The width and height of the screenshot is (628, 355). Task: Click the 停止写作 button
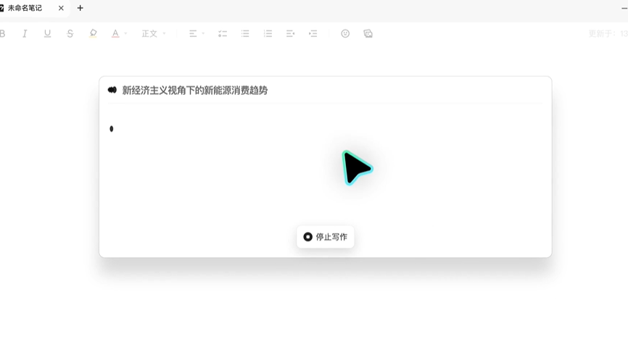point(326,237)
